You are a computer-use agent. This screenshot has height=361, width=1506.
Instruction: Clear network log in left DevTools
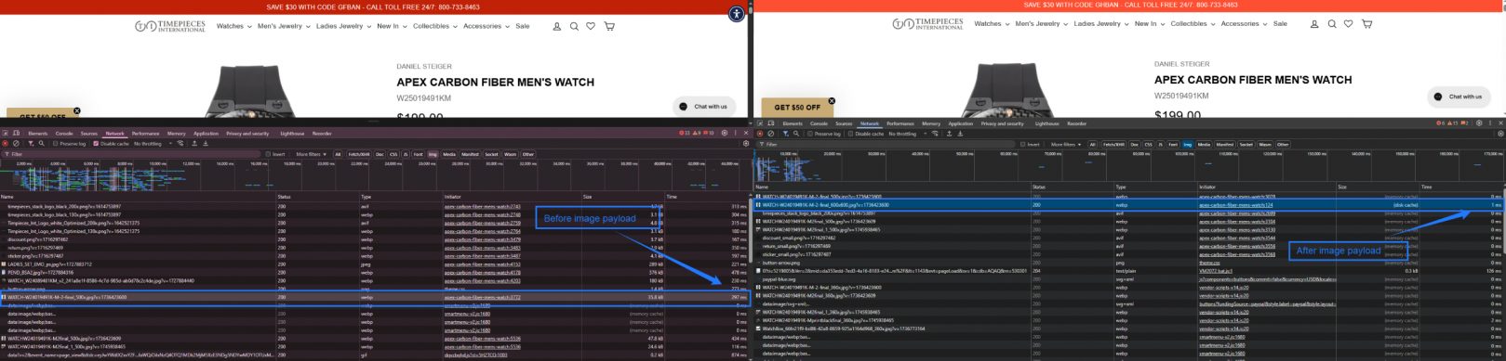click(16, 144)
